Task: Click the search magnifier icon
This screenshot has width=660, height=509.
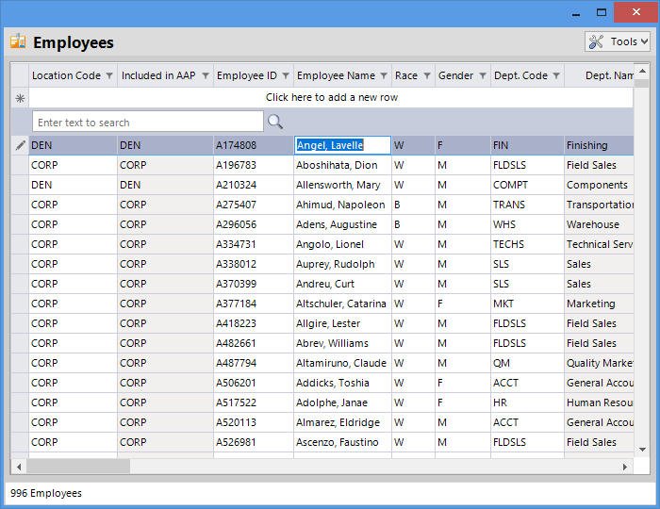Action: click(x=275, y=122)
